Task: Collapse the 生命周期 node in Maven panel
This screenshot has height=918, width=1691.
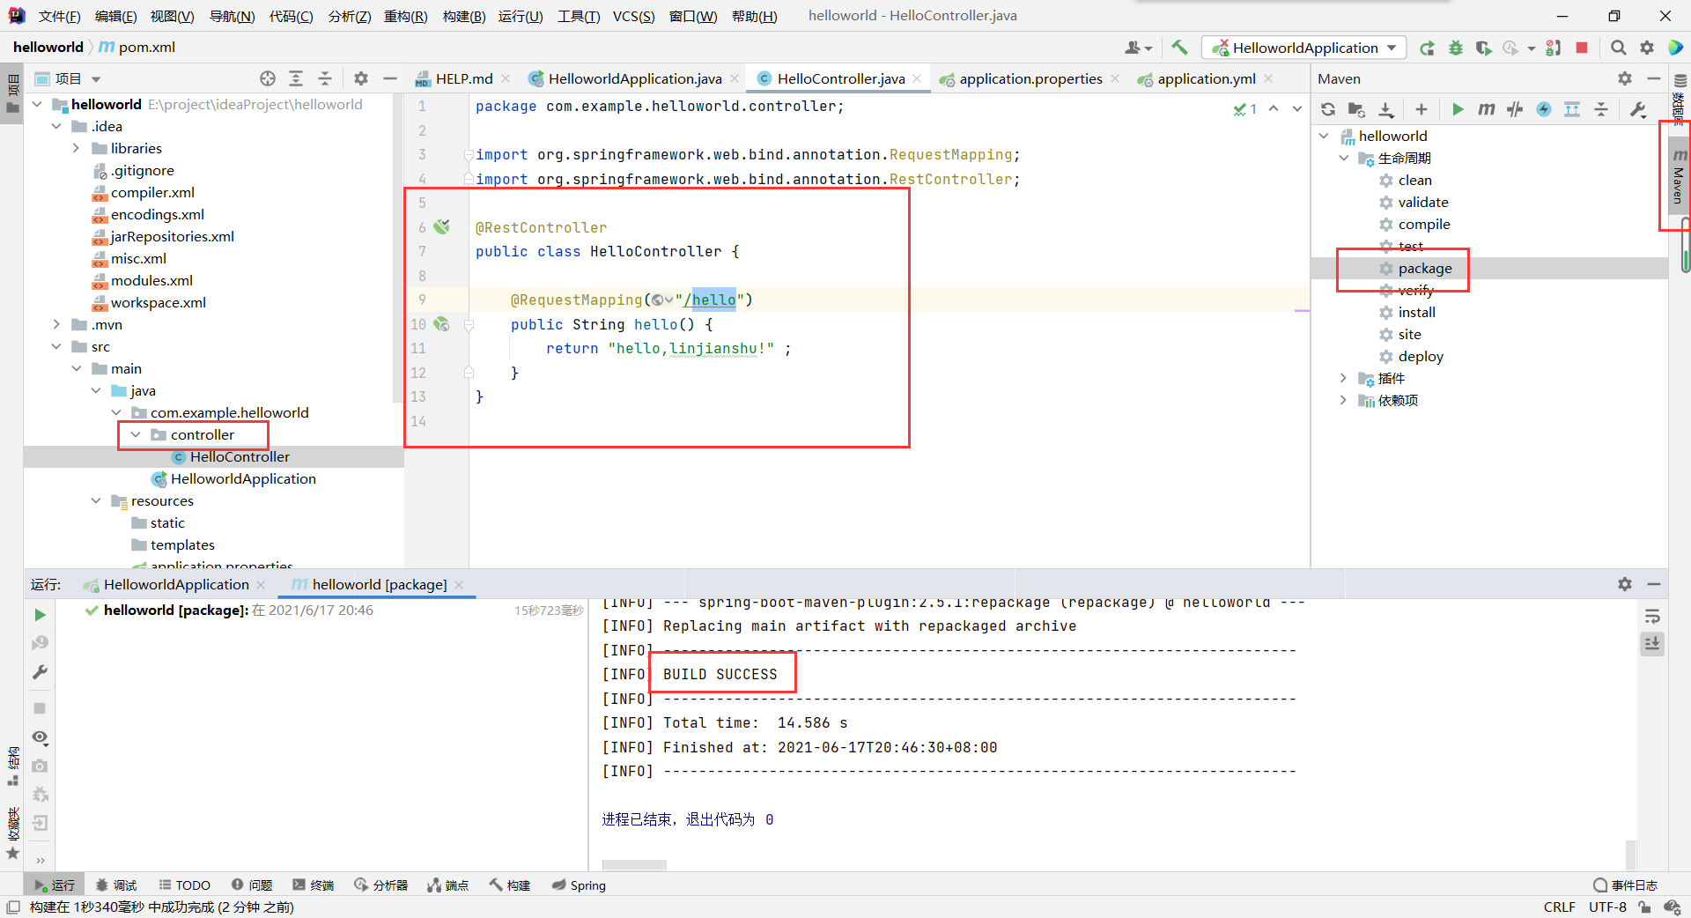Action: (x=1343, y=158)
